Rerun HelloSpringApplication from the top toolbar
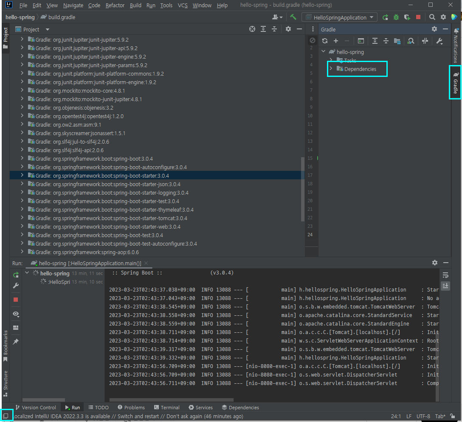This screenshot has height=422, width=462. point(385,17)
